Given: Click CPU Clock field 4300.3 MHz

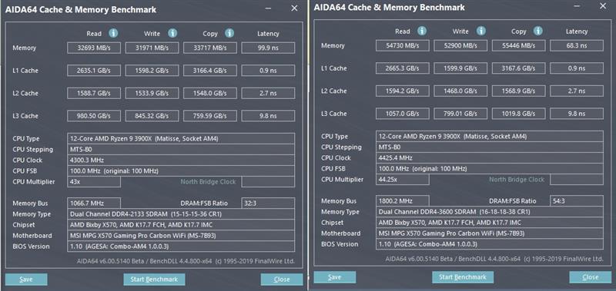Looking at the screenshot, I should point(181,160).
